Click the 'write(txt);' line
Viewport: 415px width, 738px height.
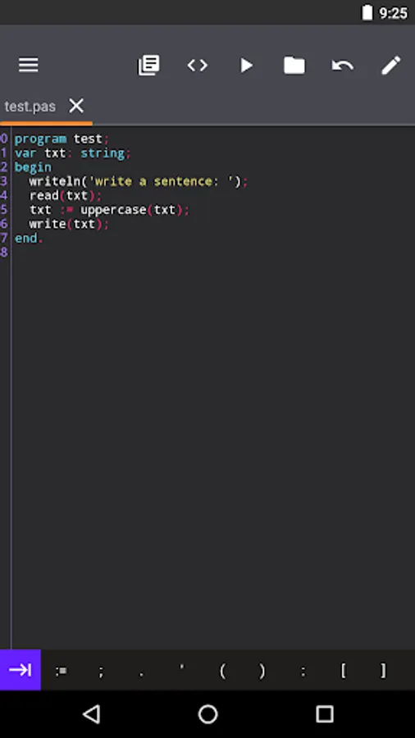[69, 224]
